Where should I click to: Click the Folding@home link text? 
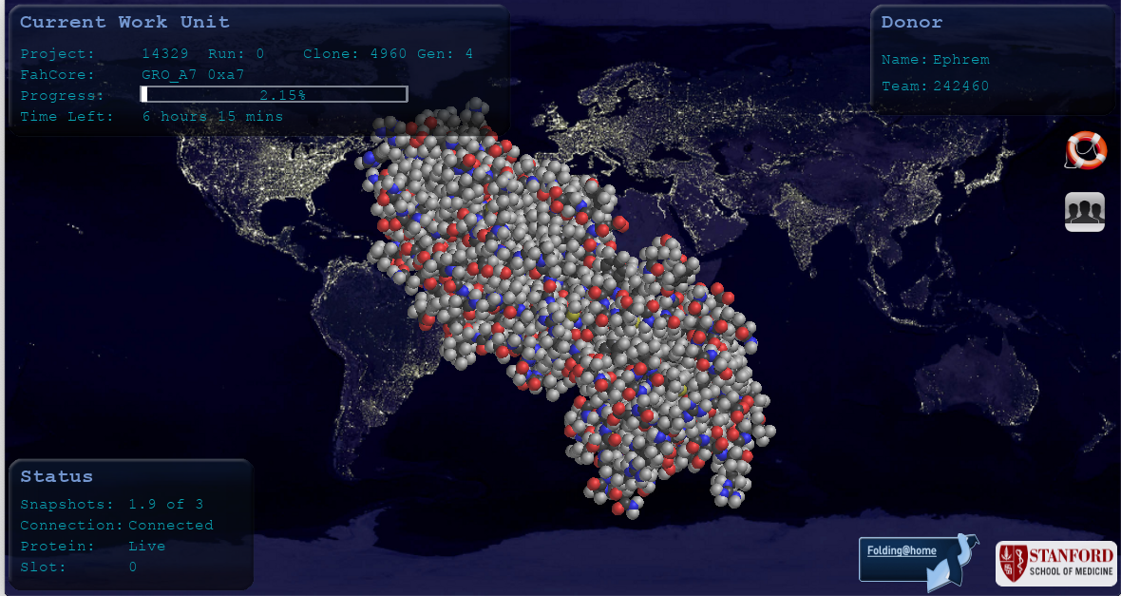click(x=902, y=551)
